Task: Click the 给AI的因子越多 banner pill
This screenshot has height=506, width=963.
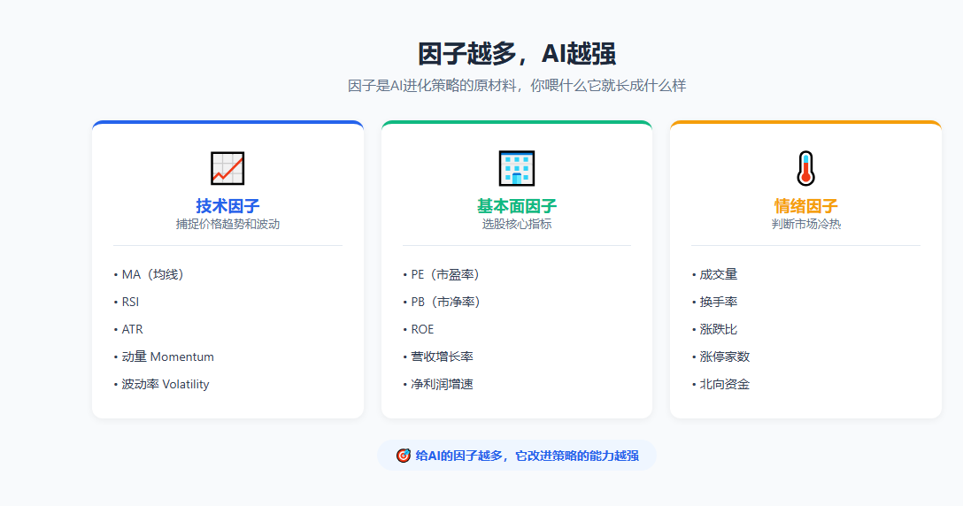Action: coord(517,456)
